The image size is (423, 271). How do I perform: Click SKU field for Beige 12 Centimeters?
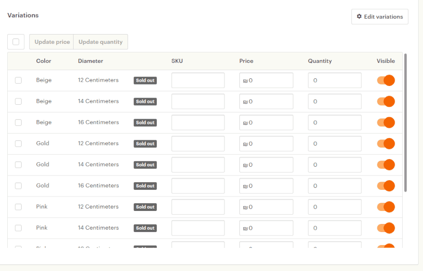pos(198,80)
